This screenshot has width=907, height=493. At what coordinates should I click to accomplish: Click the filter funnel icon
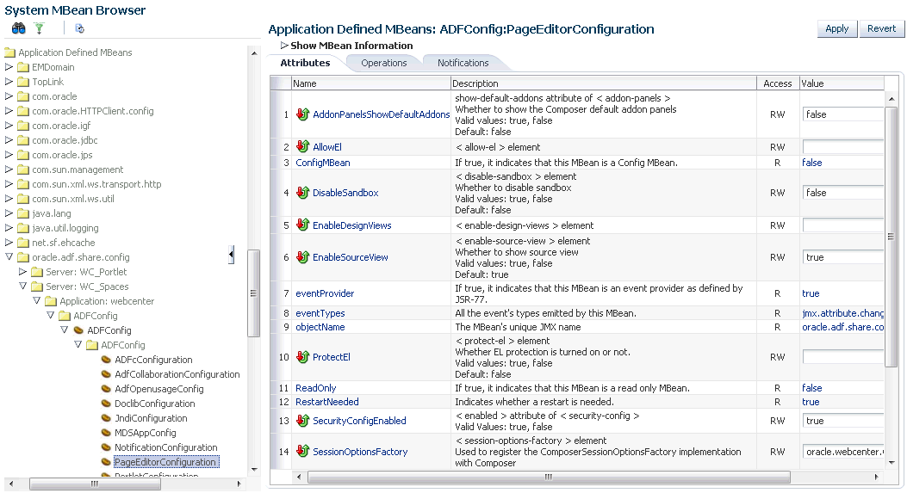[x=40, y=28]
